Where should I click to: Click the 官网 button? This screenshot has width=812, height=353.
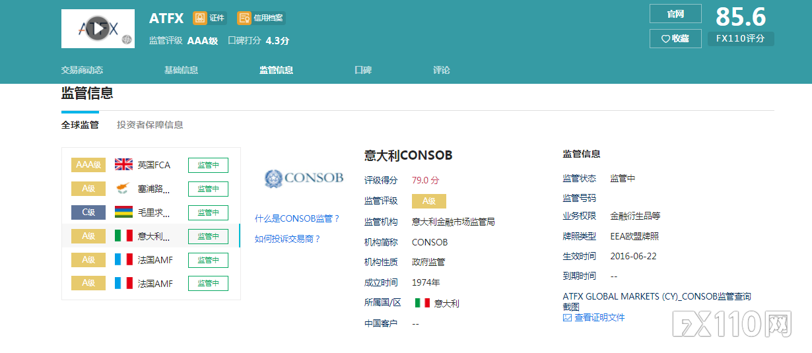pyautogui.click(x=675, y=14)
